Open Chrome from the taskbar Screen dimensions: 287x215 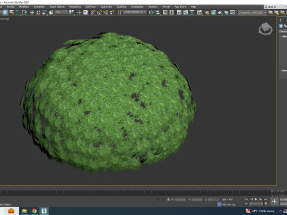(x=34, y=211)
